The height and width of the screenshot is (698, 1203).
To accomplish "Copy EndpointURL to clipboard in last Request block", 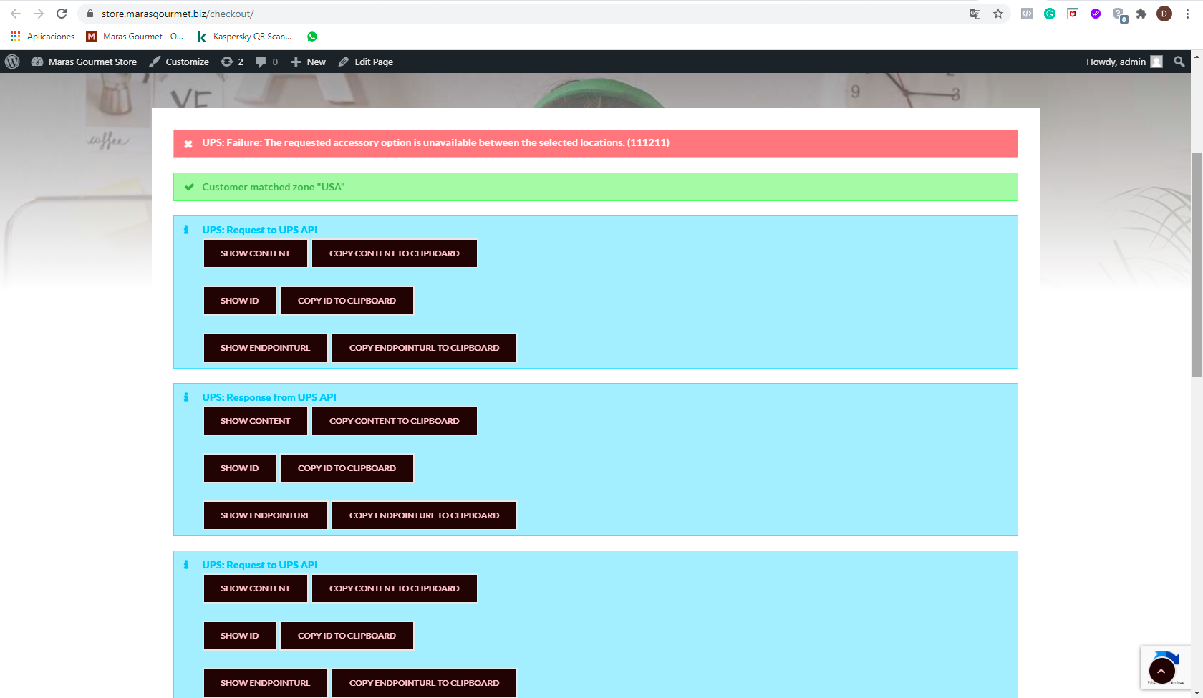I will point(425,683).
